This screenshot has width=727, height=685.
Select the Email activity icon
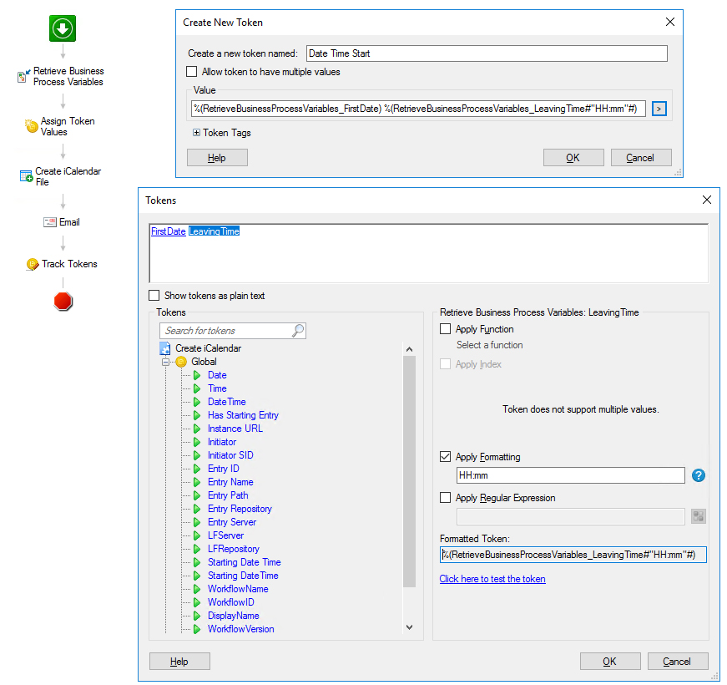pos(49,222)
